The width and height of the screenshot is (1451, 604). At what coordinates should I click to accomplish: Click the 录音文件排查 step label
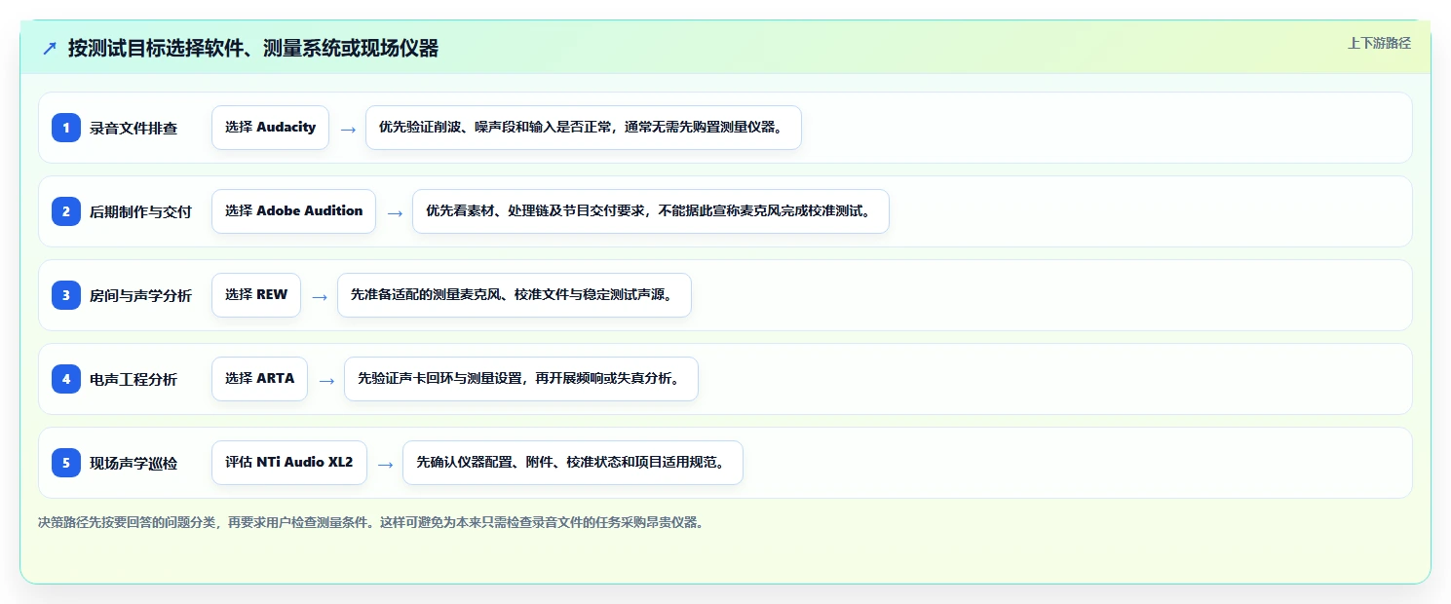134,128
